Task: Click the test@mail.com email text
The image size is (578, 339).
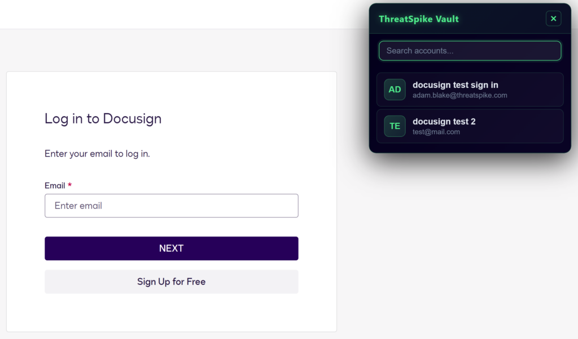Action: pos(436,132)
